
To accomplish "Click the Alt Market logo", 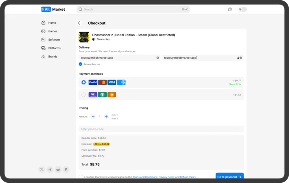I will pos(53,9).
